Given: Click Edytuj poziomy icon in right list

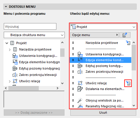Looking at the screenshot, I should (80, 66).
